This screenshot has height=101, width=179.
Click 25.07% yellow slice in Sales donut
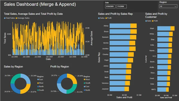pos(26,89)
